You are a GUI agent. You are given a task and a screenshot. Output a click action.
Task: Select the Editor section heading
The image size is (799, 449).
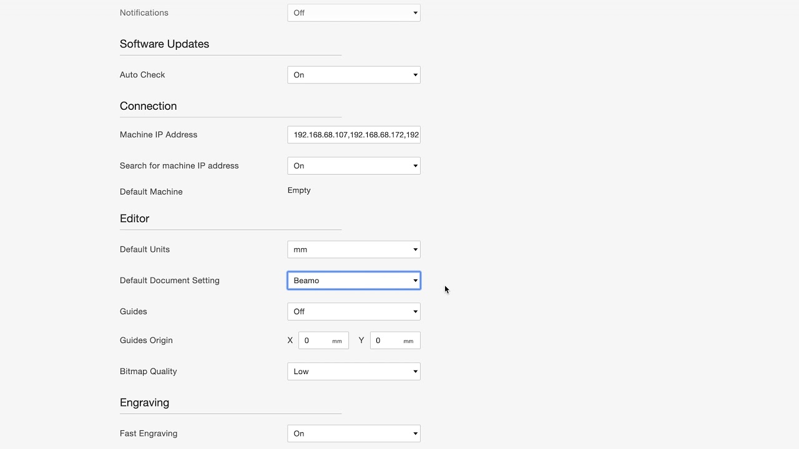click(134, 218)
